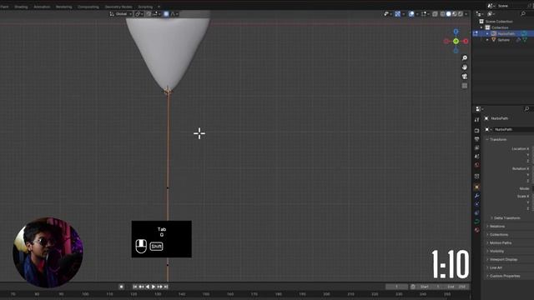Click the pan view hand icon

[465, 67]
